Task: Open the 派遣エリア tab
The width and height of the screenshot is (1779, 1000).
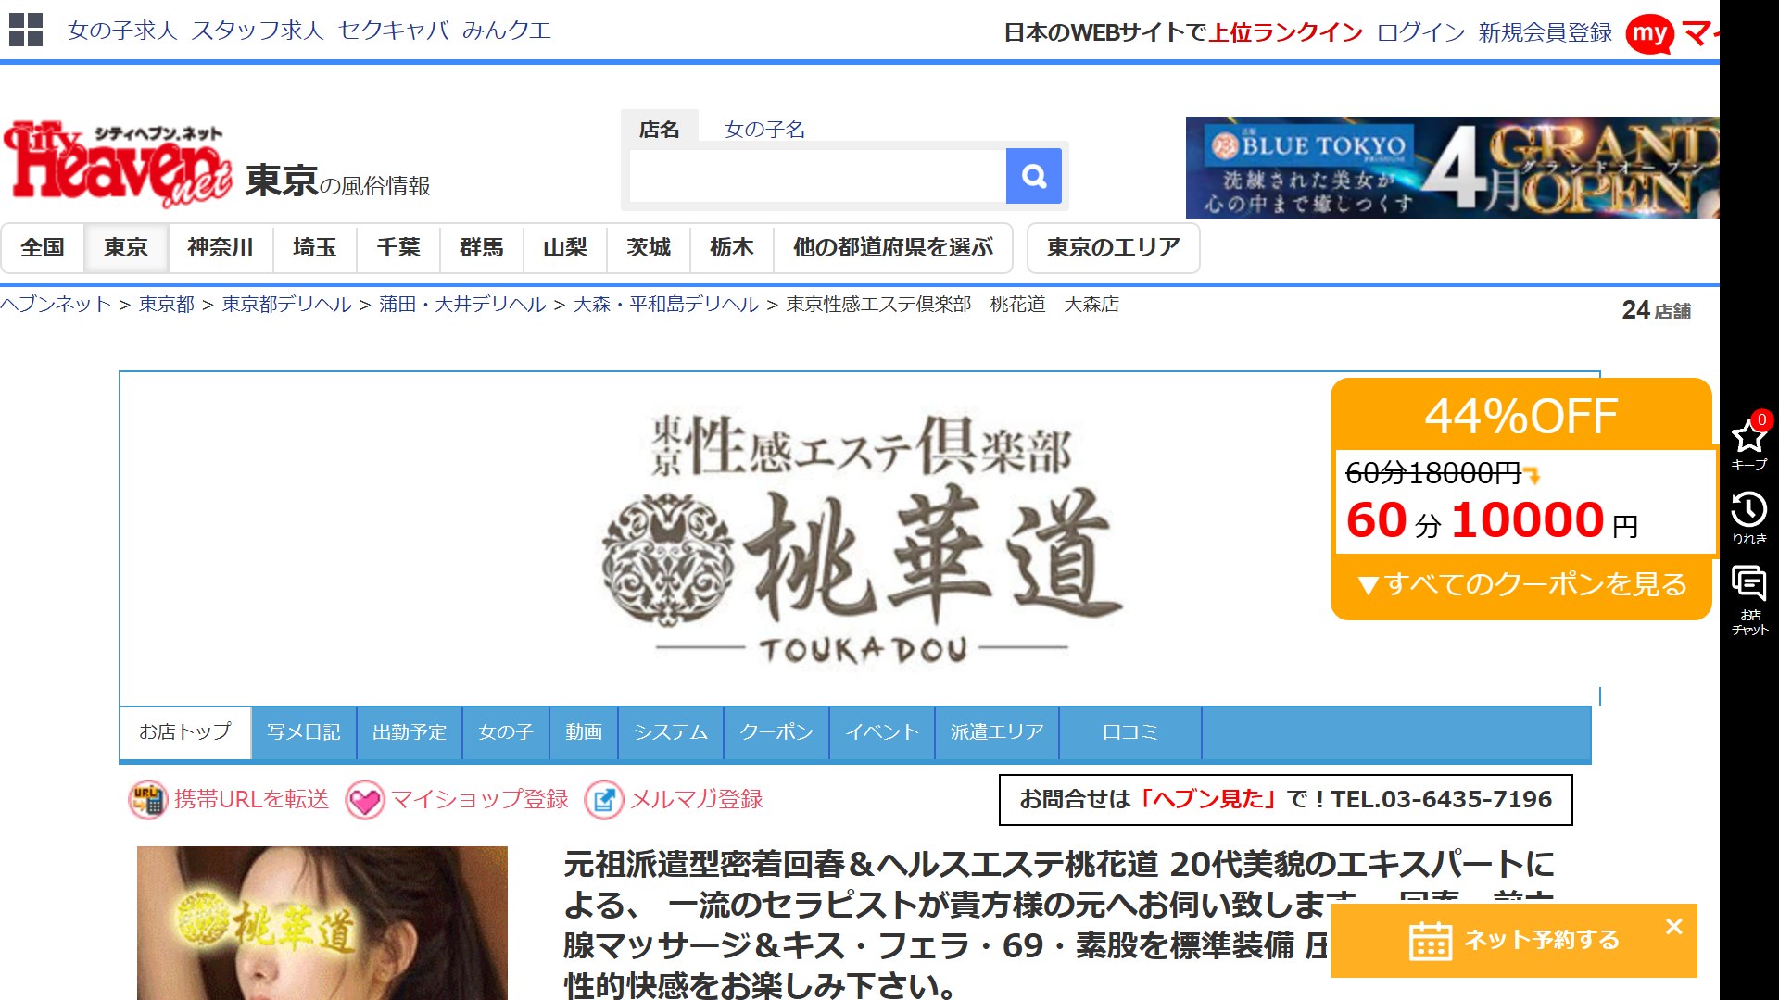Action: click(997, 733)
